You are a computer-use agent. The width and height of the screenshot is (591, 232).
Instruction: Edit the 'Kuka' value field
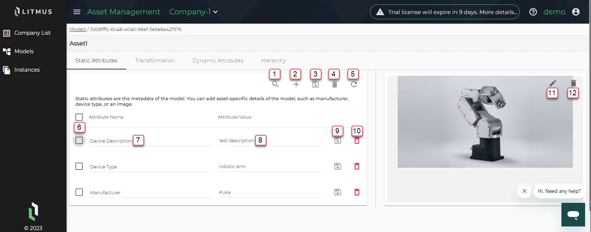click(x=270, y=192)
